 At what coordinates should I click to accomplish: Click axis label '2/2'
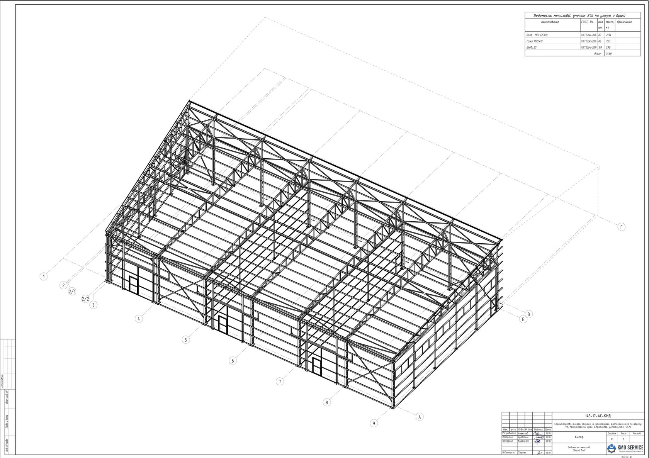pyautogui.click(x=85, y=299)
